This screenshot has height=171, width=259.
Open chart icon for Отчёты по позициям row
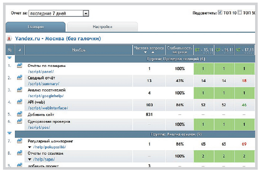pos(19,66)
